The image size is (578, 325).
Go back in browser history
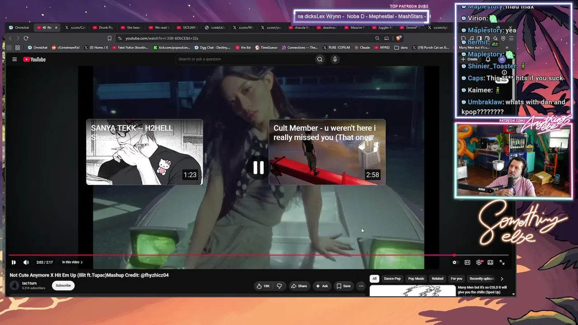click(x=10, y=38)
